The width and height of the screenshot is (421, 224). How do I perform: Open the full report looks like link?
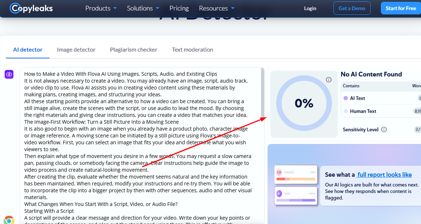(x=384, y=175)
